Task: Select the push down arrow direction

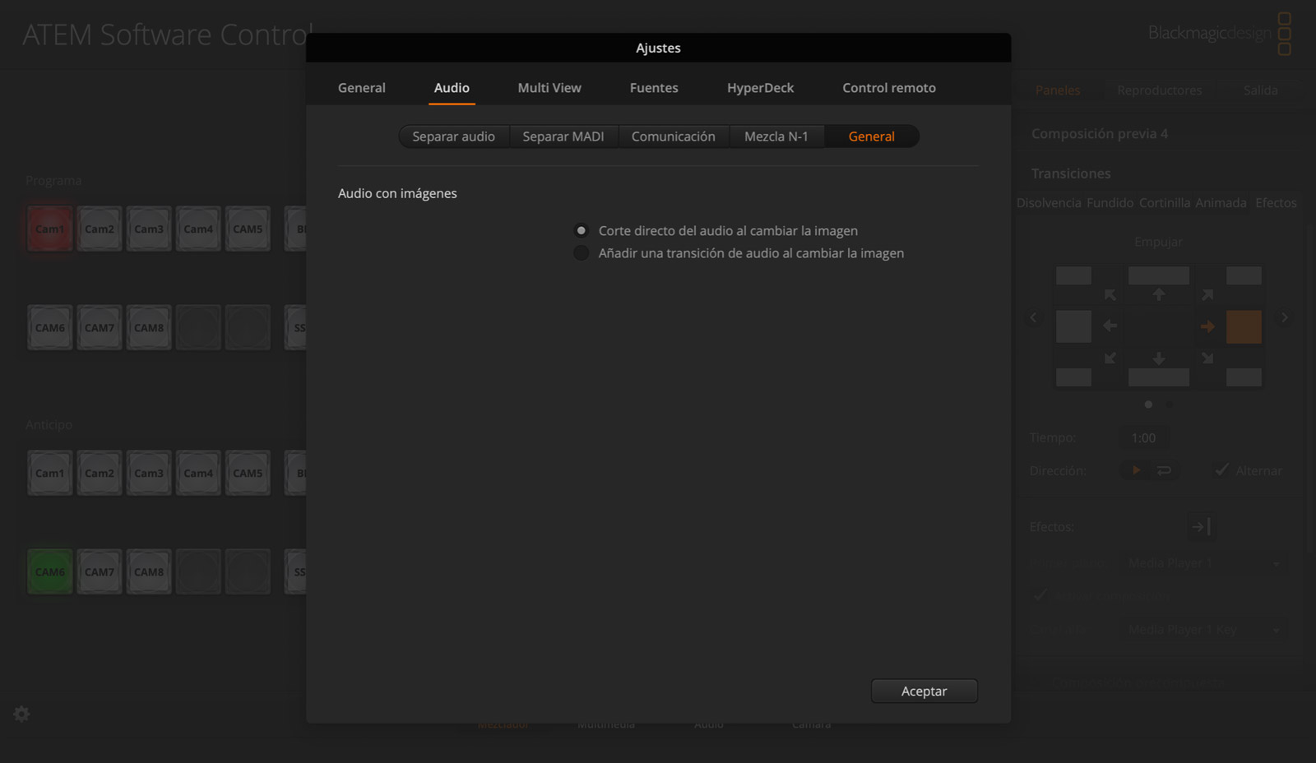Action: (1159, 358)
